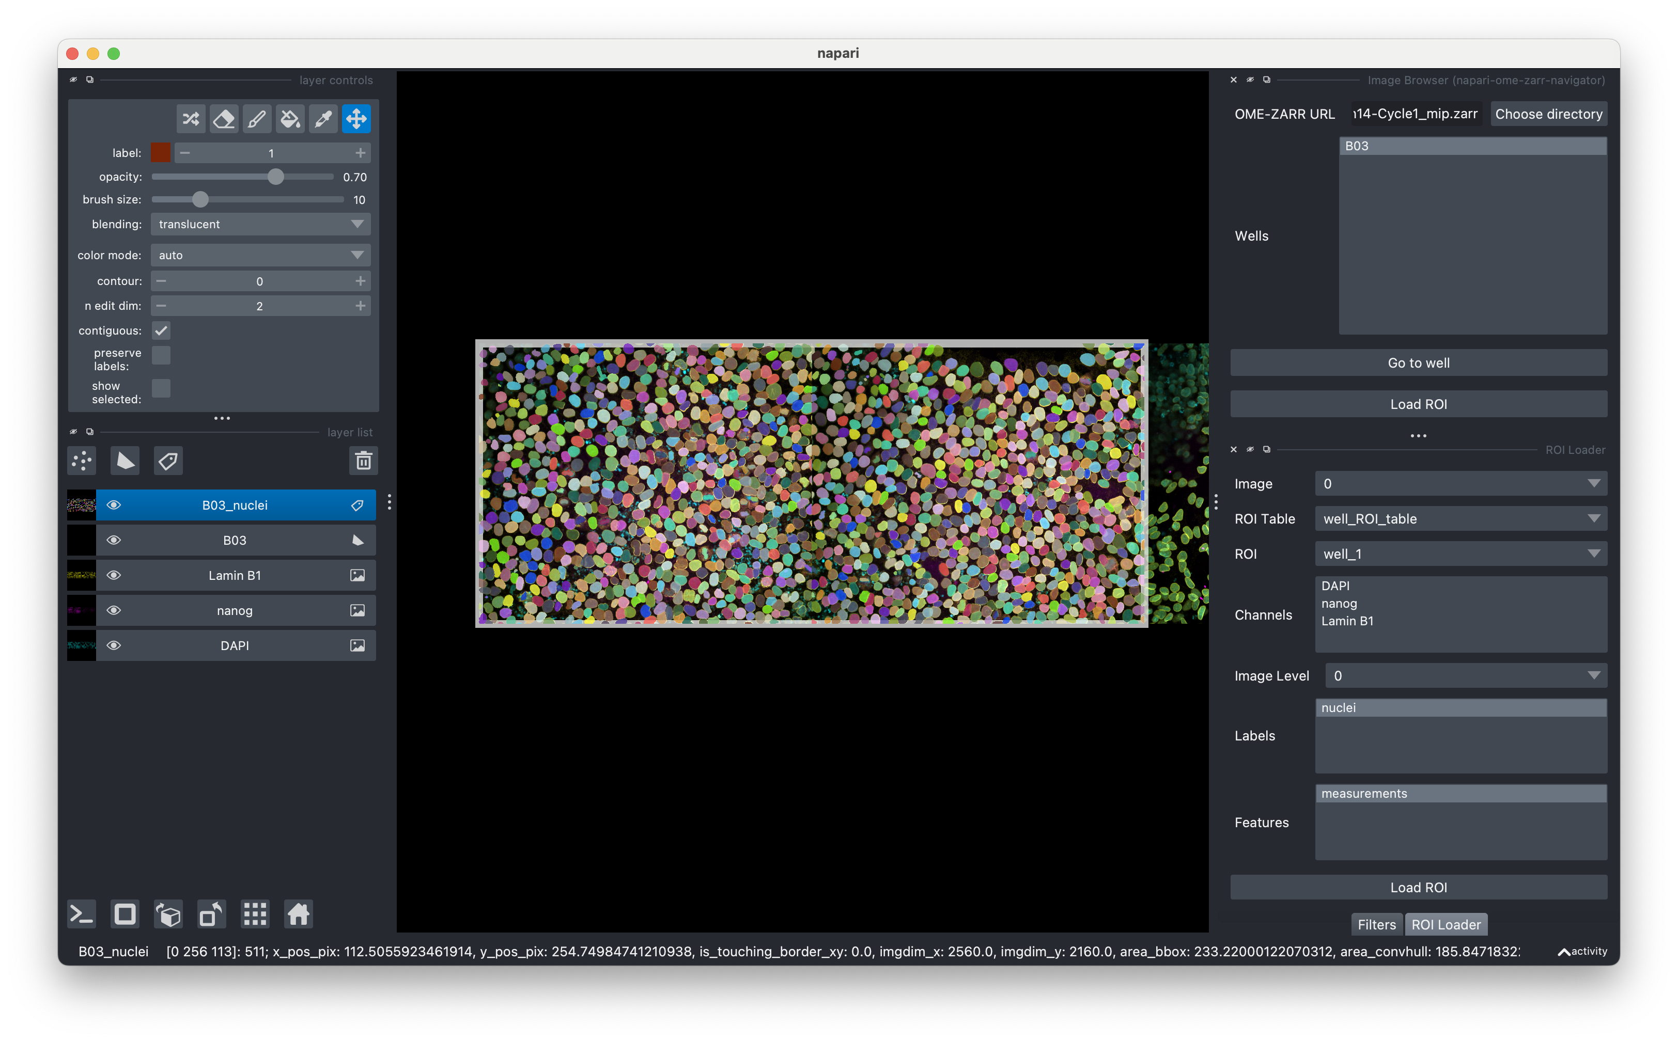
Task: Select measurements in Features list
Action: pos(1461,794)
